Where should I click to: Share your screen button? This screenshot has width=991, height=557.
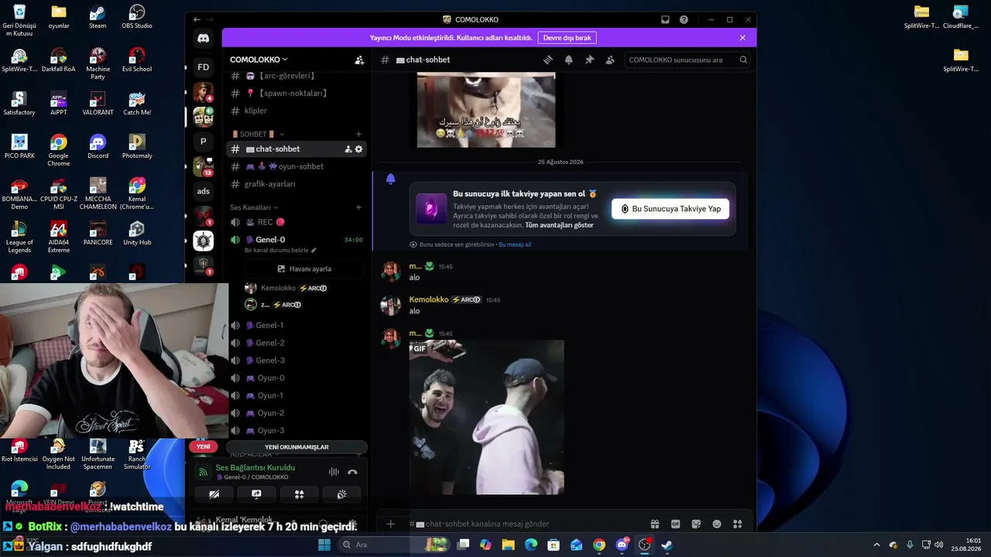point(256,494)
